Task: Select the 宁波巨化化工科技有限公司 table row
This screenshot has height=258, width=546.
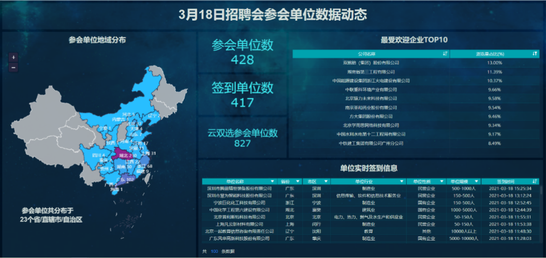Action: 239,203
